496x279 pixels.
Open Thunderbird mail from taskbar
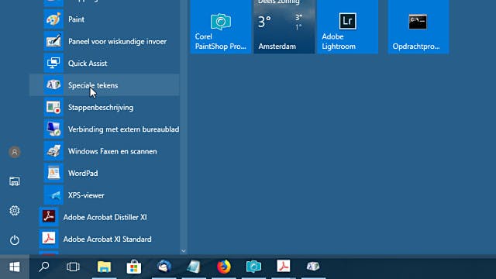[164, 267]
